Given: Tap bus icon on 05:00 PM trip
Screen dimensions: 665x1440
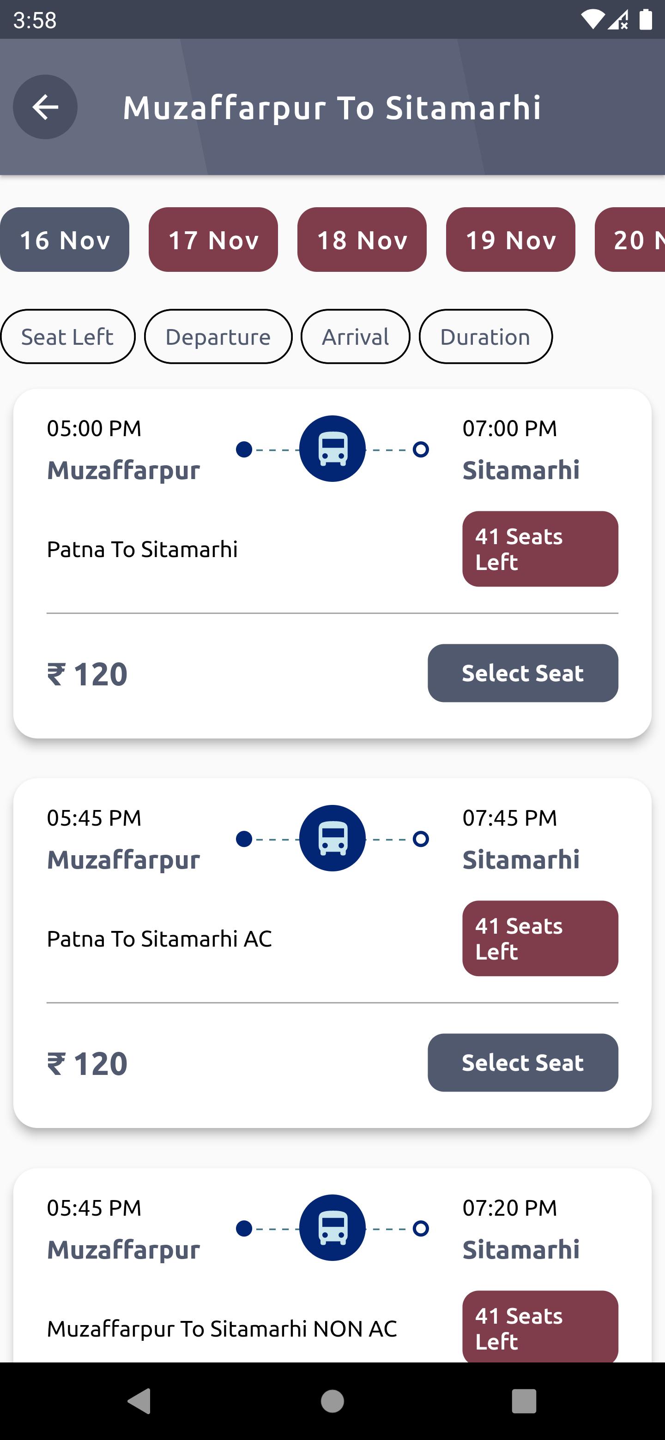Looking at the screenshot, I should 332,448.
